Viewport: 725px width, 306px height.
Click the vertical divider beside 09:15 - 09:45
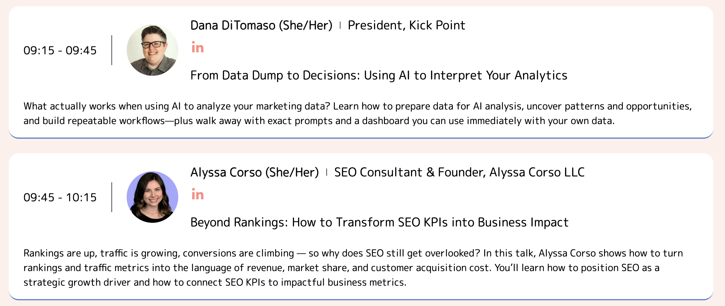(112, 50)
